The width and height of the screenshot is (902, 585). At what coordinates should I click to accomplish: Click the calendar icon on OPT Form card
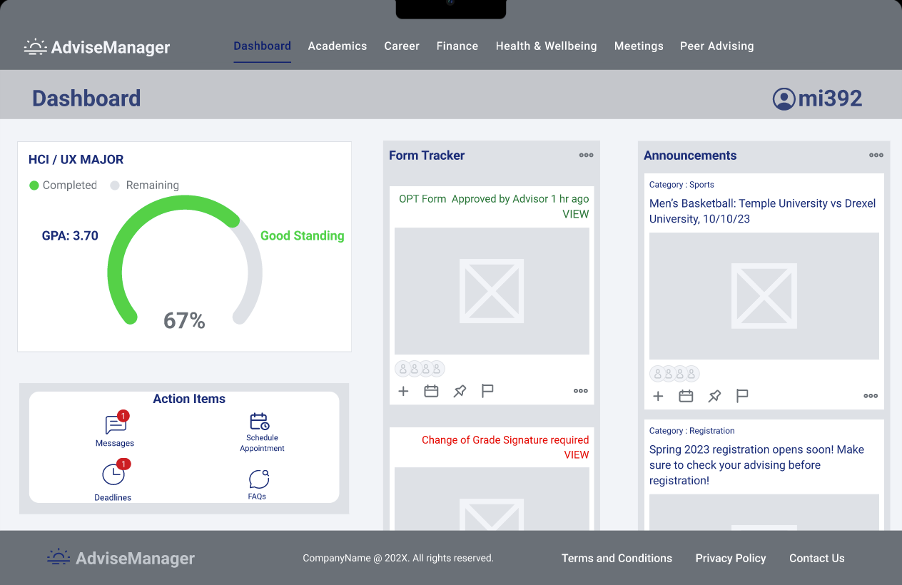pyautogui.click(x=431, y=391)
